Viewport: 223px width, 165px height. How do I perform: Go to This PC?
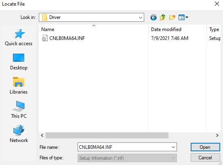point(19,110)
